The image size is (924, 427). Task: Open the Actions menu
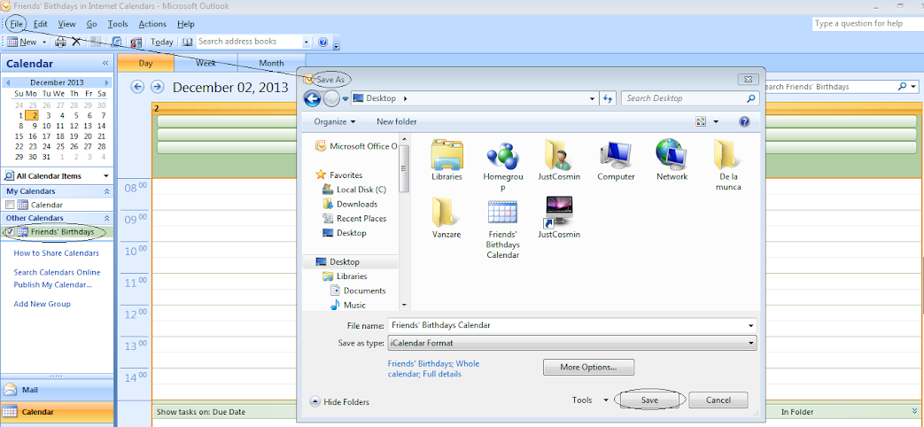152,24
